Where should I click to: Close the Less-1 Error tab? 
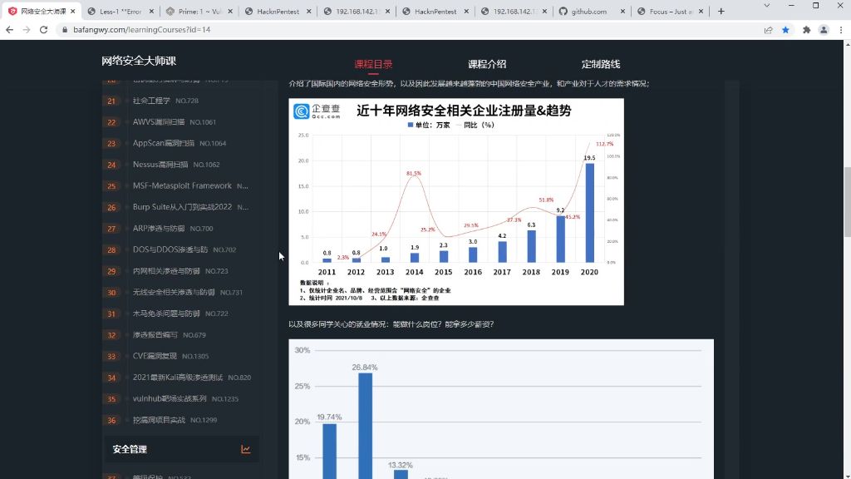[x=151, y=11]
